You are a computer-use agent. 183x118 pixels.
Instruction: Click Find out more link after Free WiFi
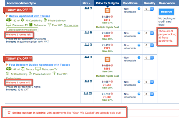(x=71, y=25)
